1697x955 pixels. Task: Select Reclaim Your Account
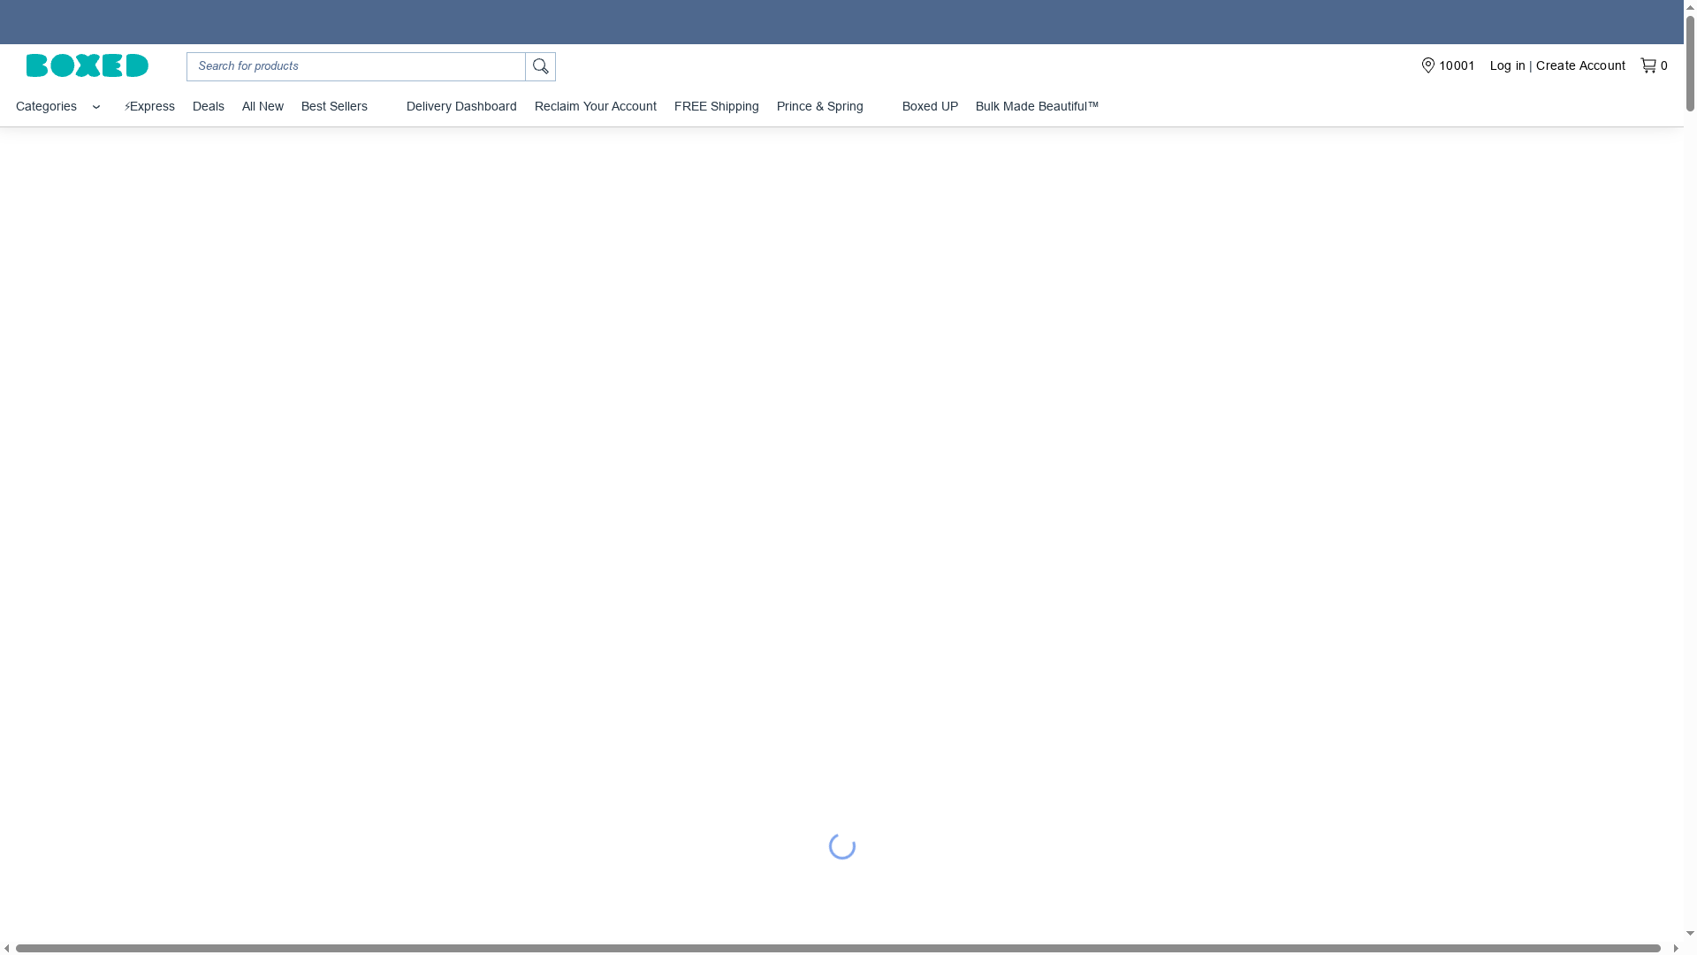tap(596, 106)
